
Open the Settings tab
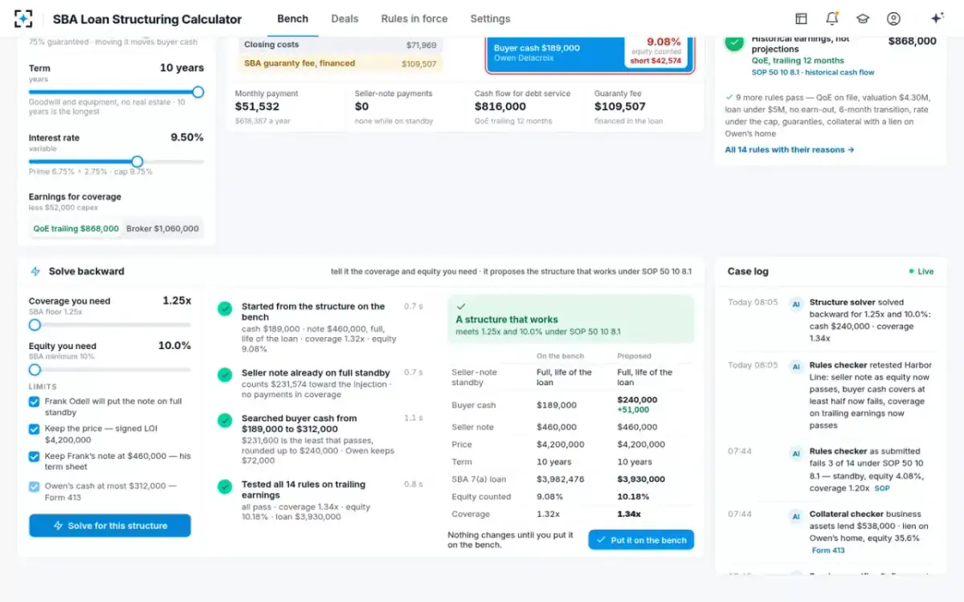pyautogui.click(x=490, y=18)
